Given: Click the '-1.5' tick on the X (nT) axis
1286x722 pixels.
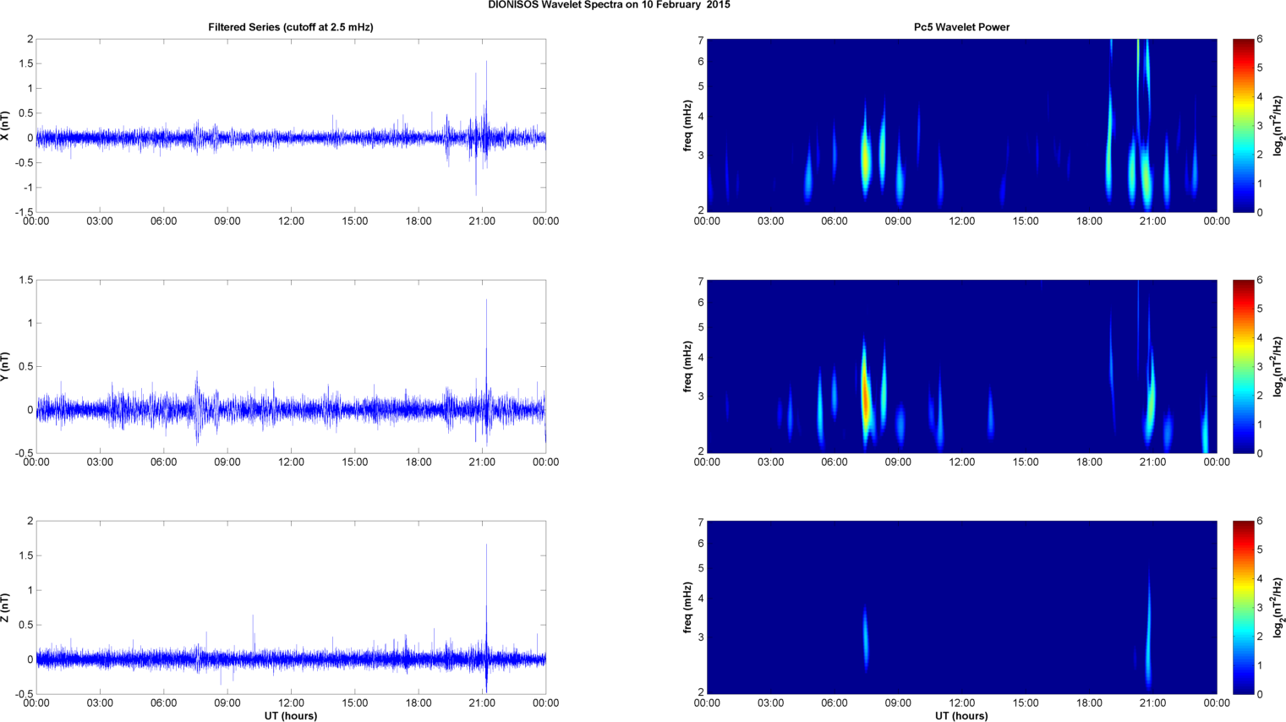Looking at the screenshot, I should [x=23, y=212].
